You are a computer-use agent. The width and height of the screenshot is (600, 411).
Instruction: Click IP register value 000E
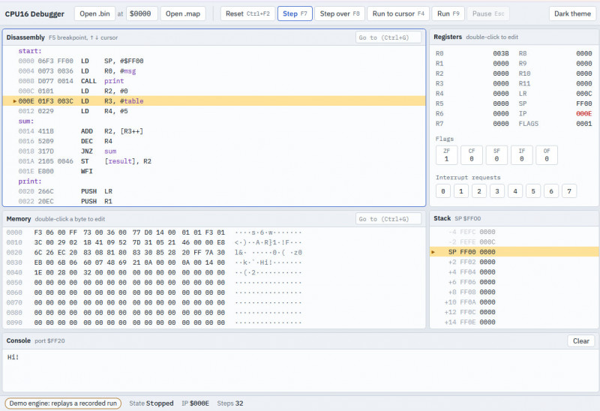584,114
